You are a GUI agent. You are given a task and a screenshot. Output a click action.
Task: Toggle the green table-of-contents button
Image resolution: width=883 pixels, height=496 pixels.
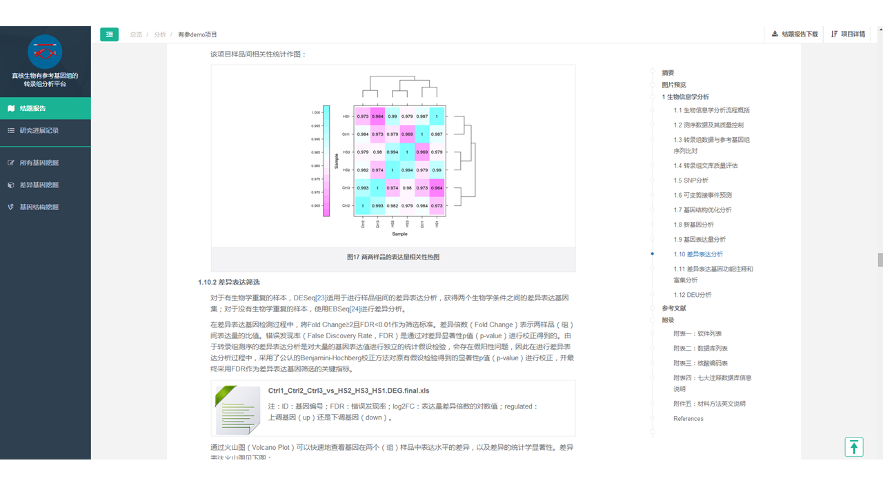[109, 34]
